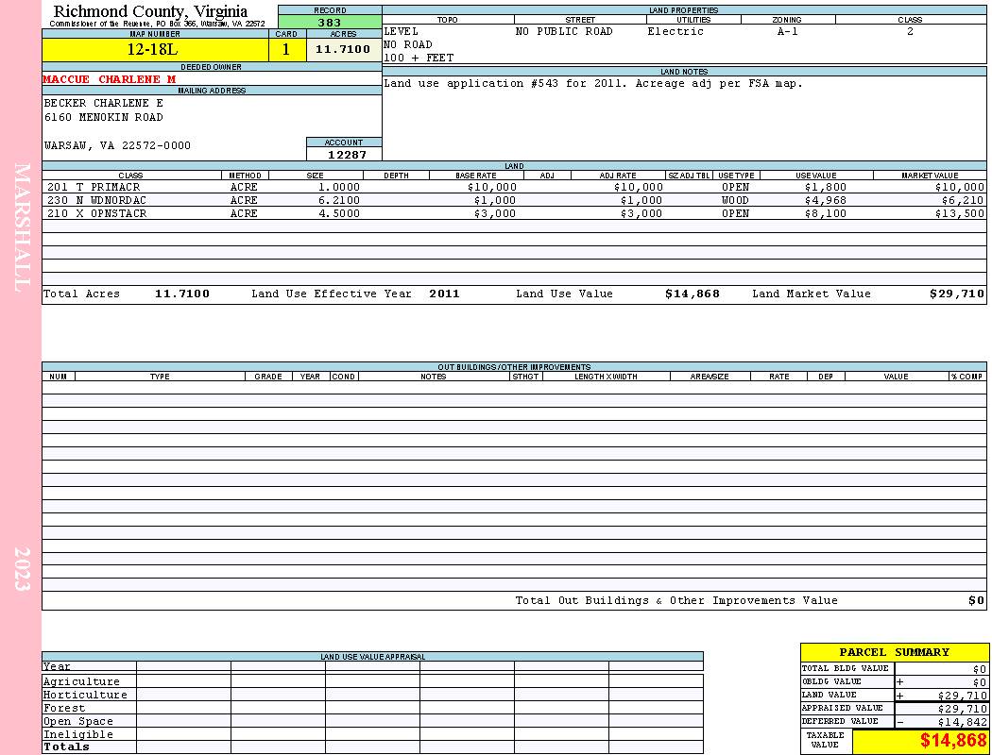
Task: Select topo value LEVEL
Action: click(x=402, y=31)
